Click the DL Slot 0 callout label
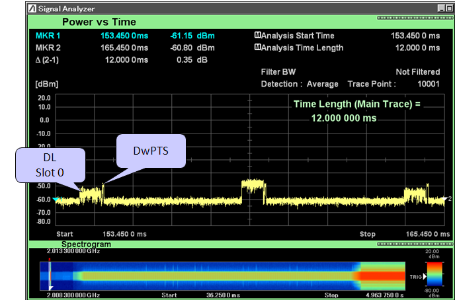Screen dimensions: 455x300 (50, 165)
